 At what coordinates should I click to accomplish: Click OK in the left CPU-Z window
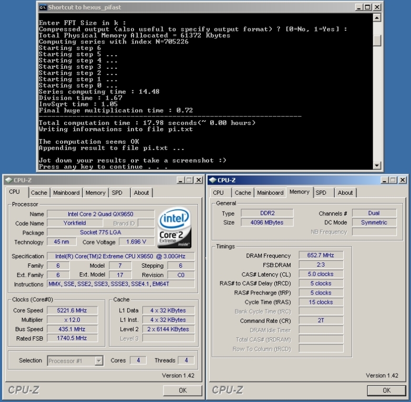point(183,390)
